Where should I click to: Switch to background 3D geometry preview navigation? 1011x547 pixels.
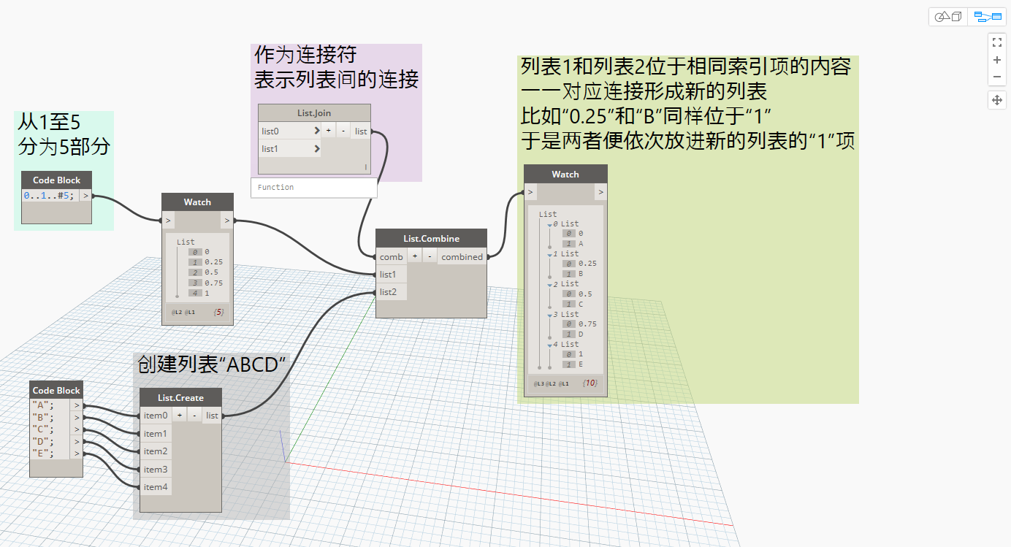pos(949,17)
